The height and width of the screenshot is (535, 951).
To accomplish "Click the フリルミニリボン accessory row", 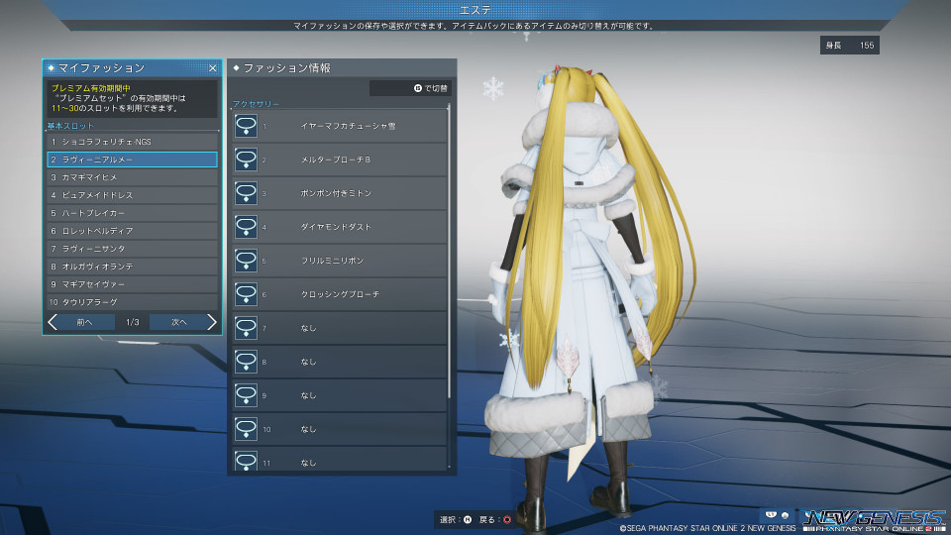I will pyautogui.click(x=340, y=261).
